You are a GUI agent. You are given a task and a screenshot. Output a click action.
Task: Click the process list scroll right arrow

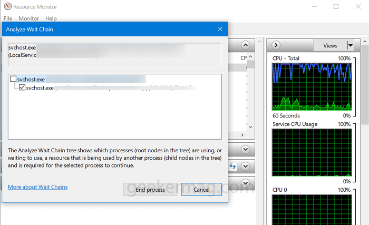[242, 135]
